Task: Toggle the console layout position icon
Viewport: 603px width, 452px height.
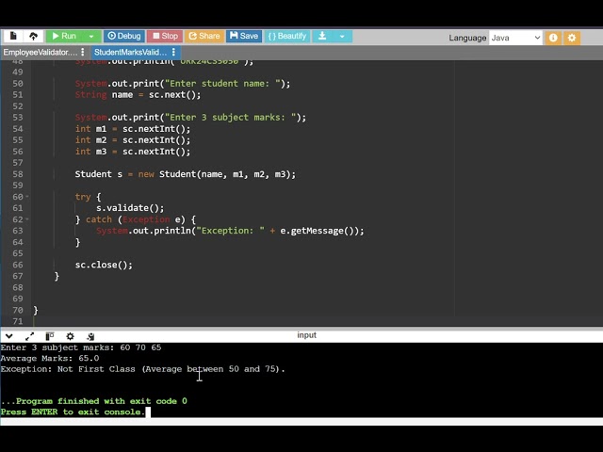Action: point(50,336)
